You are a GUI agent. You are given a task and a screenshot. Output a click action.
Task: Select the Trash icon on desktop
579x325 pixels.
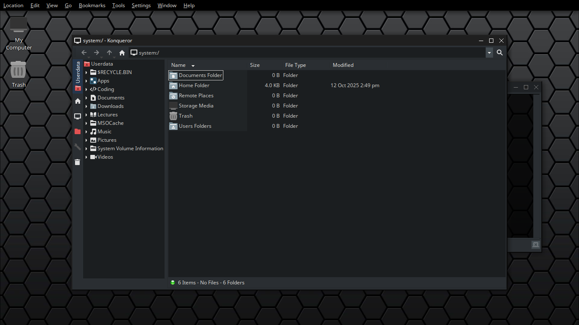tap(19, 74)
